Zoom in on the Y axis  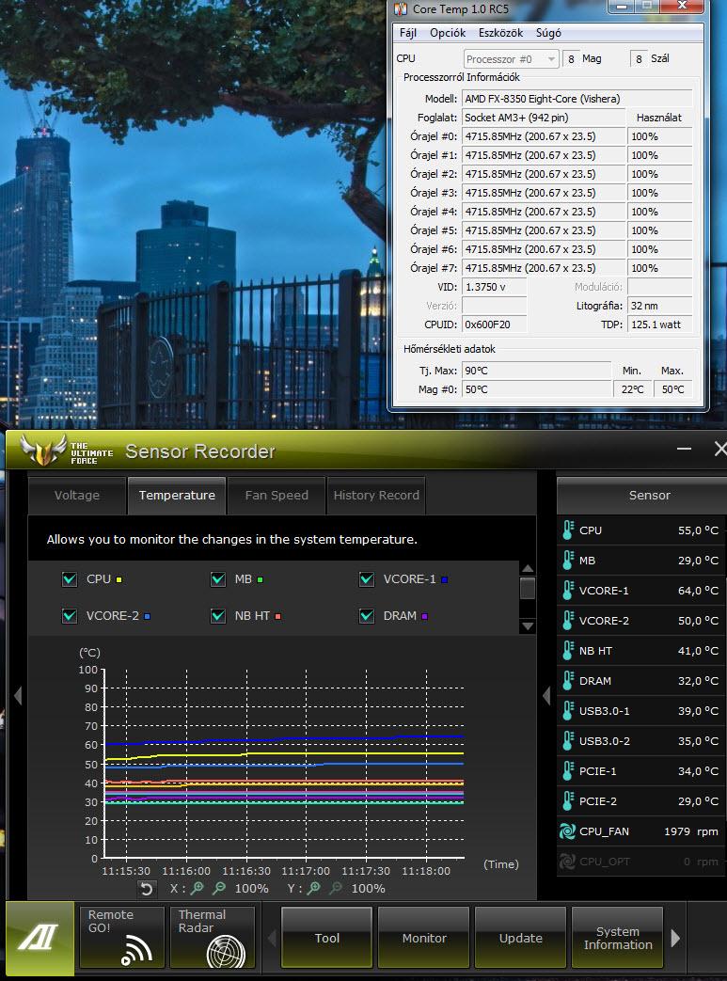pos(314,888)
